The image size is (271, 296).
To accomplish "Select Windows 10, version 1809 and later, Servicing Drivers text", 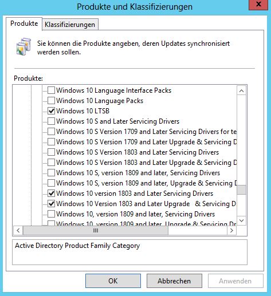I will (135, 214).
